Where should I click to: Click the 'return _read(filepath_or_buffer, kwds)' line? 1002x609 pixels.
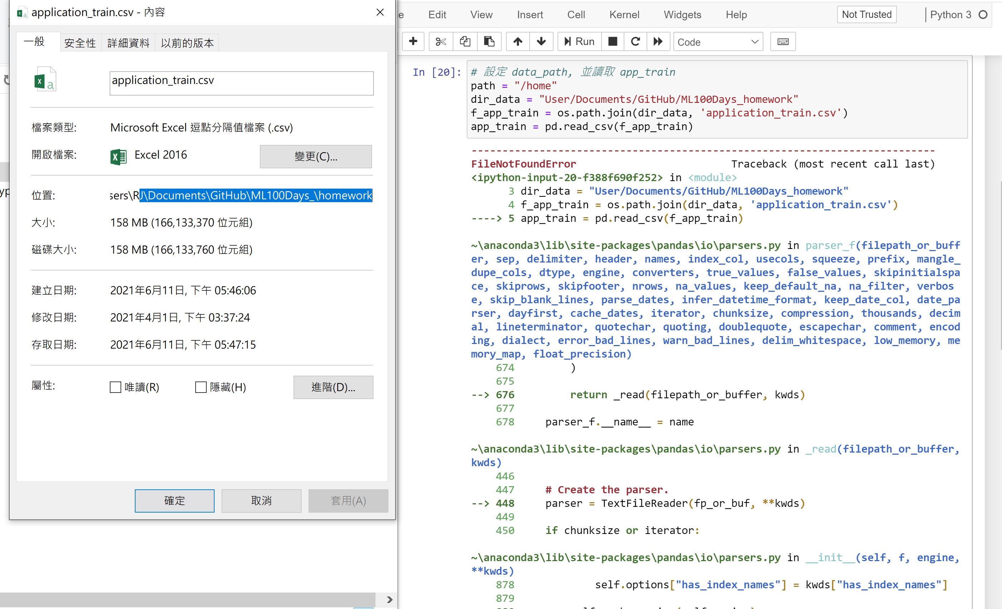(687, 395)
